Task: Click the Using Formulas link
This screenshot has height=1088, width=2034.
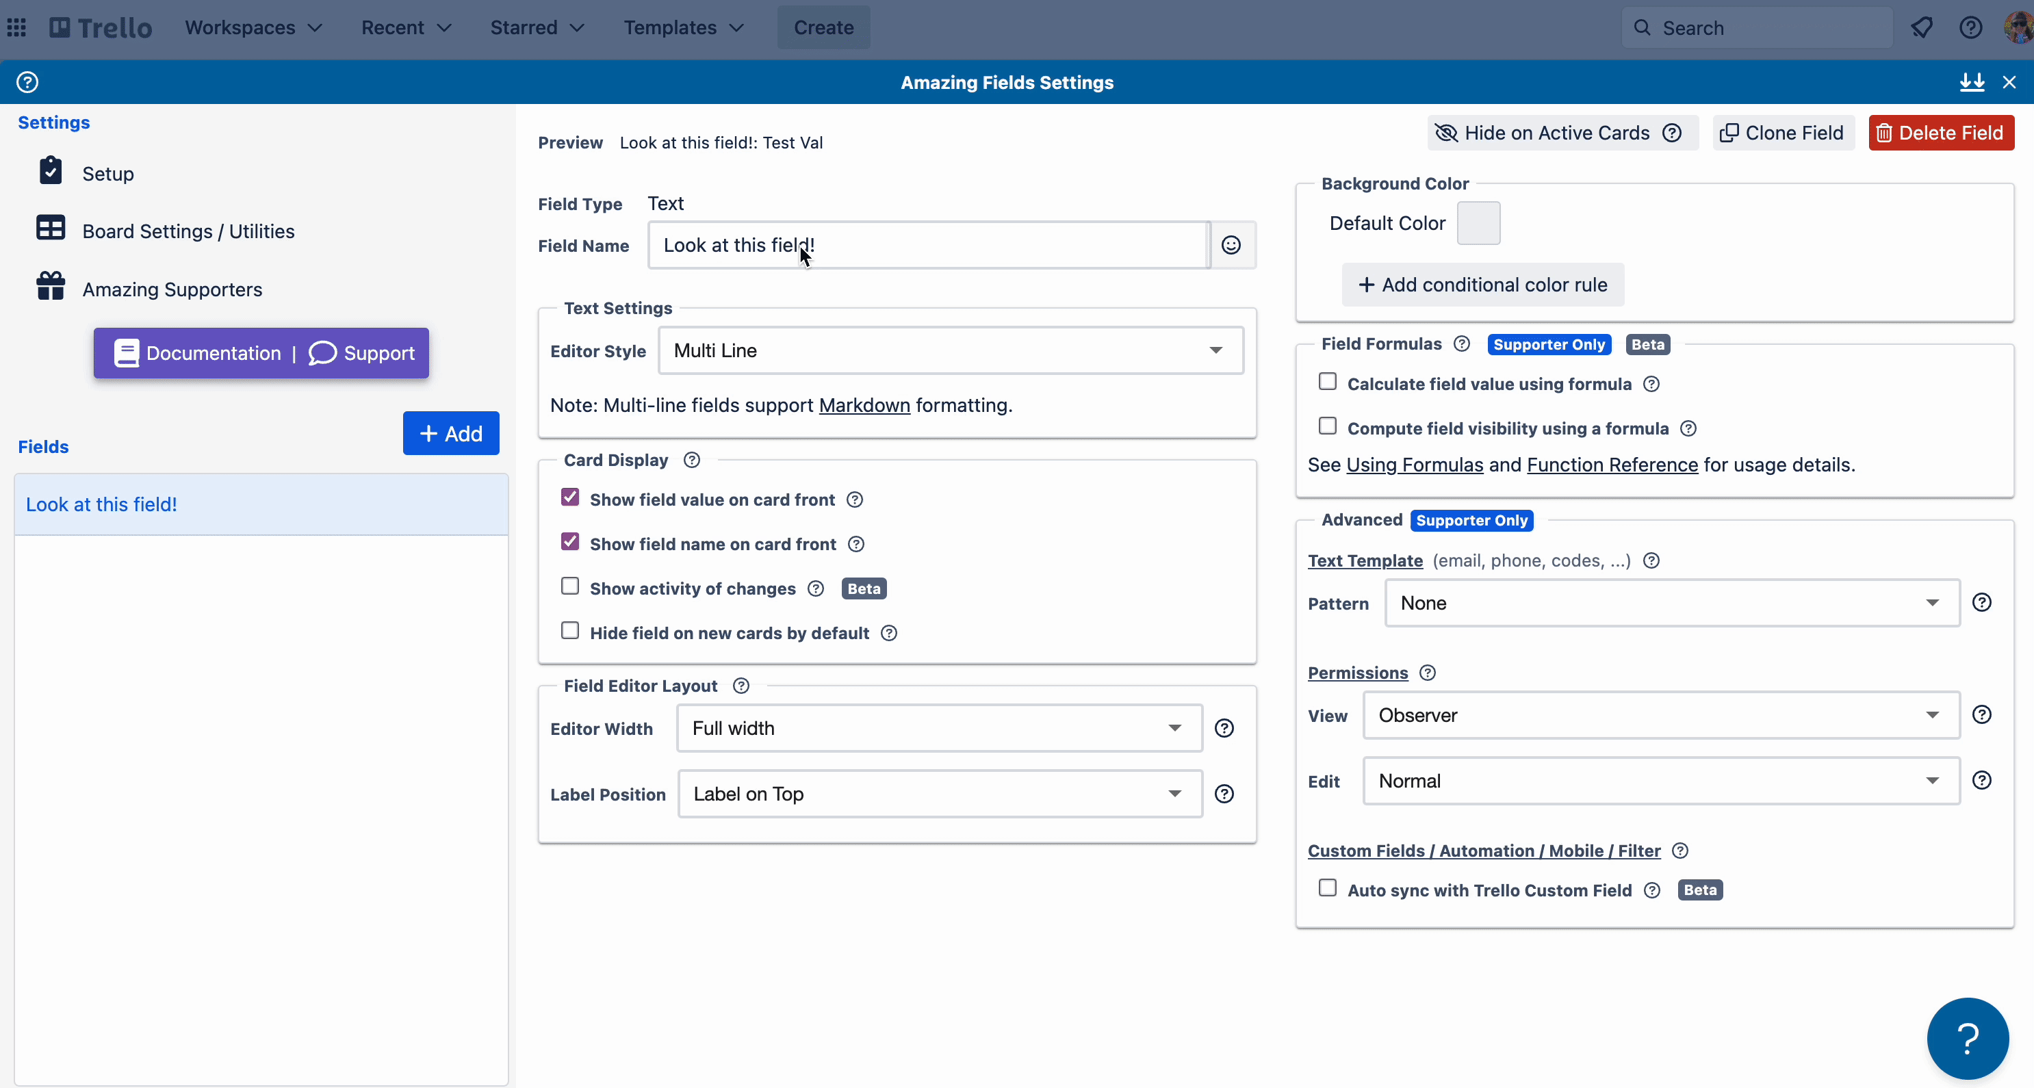Action: 1415,464
